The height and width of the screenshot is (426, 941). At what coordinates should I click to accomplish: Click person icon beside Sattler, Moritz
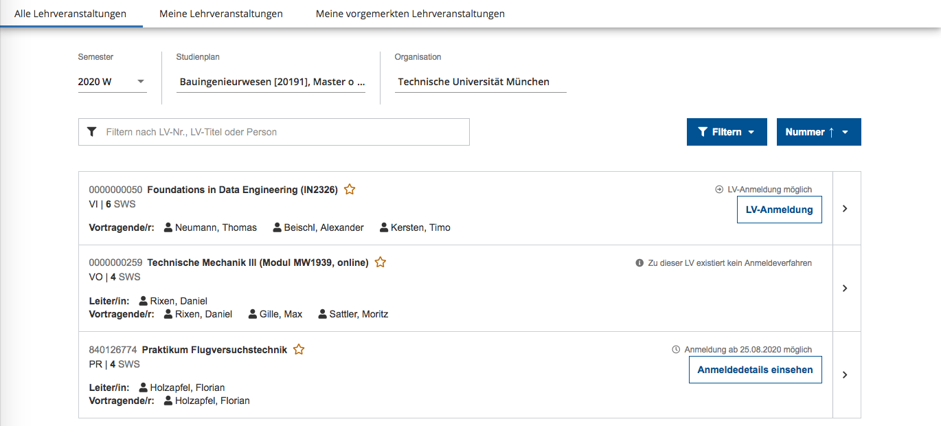pyautogui.click(x=323, y=314)
